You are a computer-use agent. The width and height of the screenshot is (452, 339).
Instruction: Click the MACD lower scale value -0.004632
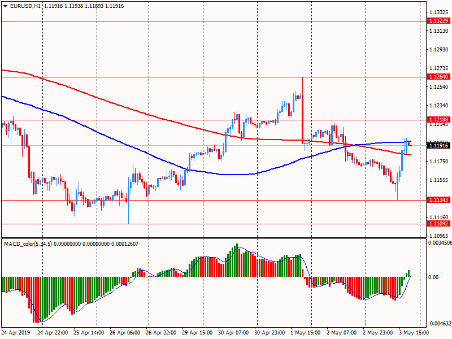[440, 323]
